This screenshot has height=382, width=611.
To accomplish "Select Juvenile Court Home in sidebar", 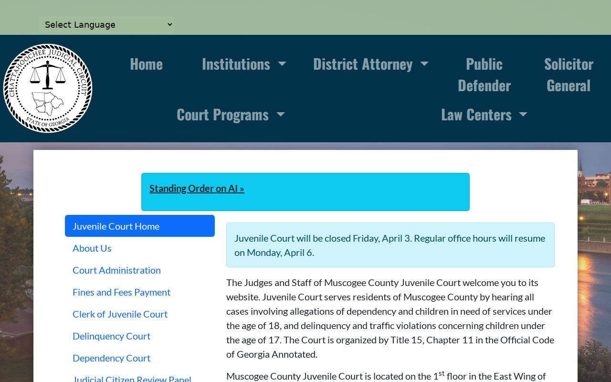I will (x=140, y=226).
